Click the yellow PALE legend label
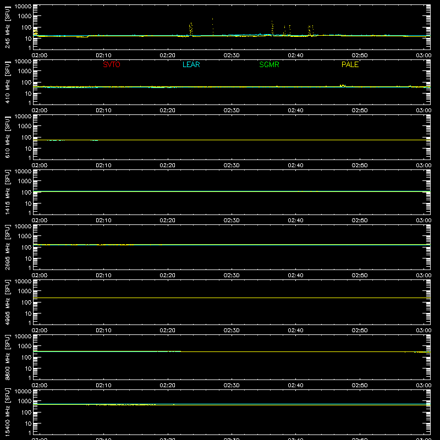This screenshot has width=440, height=440. [350, 64]
